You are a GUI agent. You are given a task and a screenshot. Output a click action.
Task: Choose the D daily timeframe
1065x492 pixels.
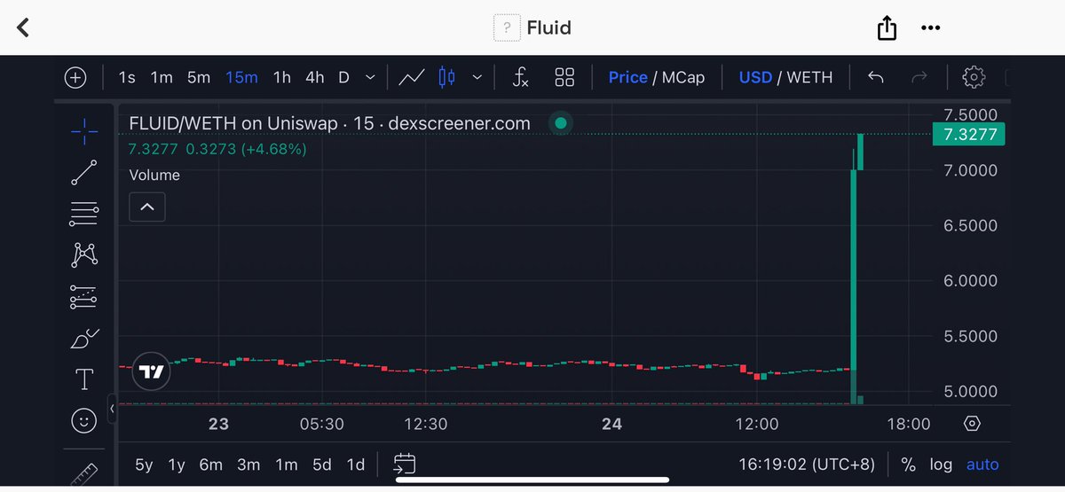[343, 78]
